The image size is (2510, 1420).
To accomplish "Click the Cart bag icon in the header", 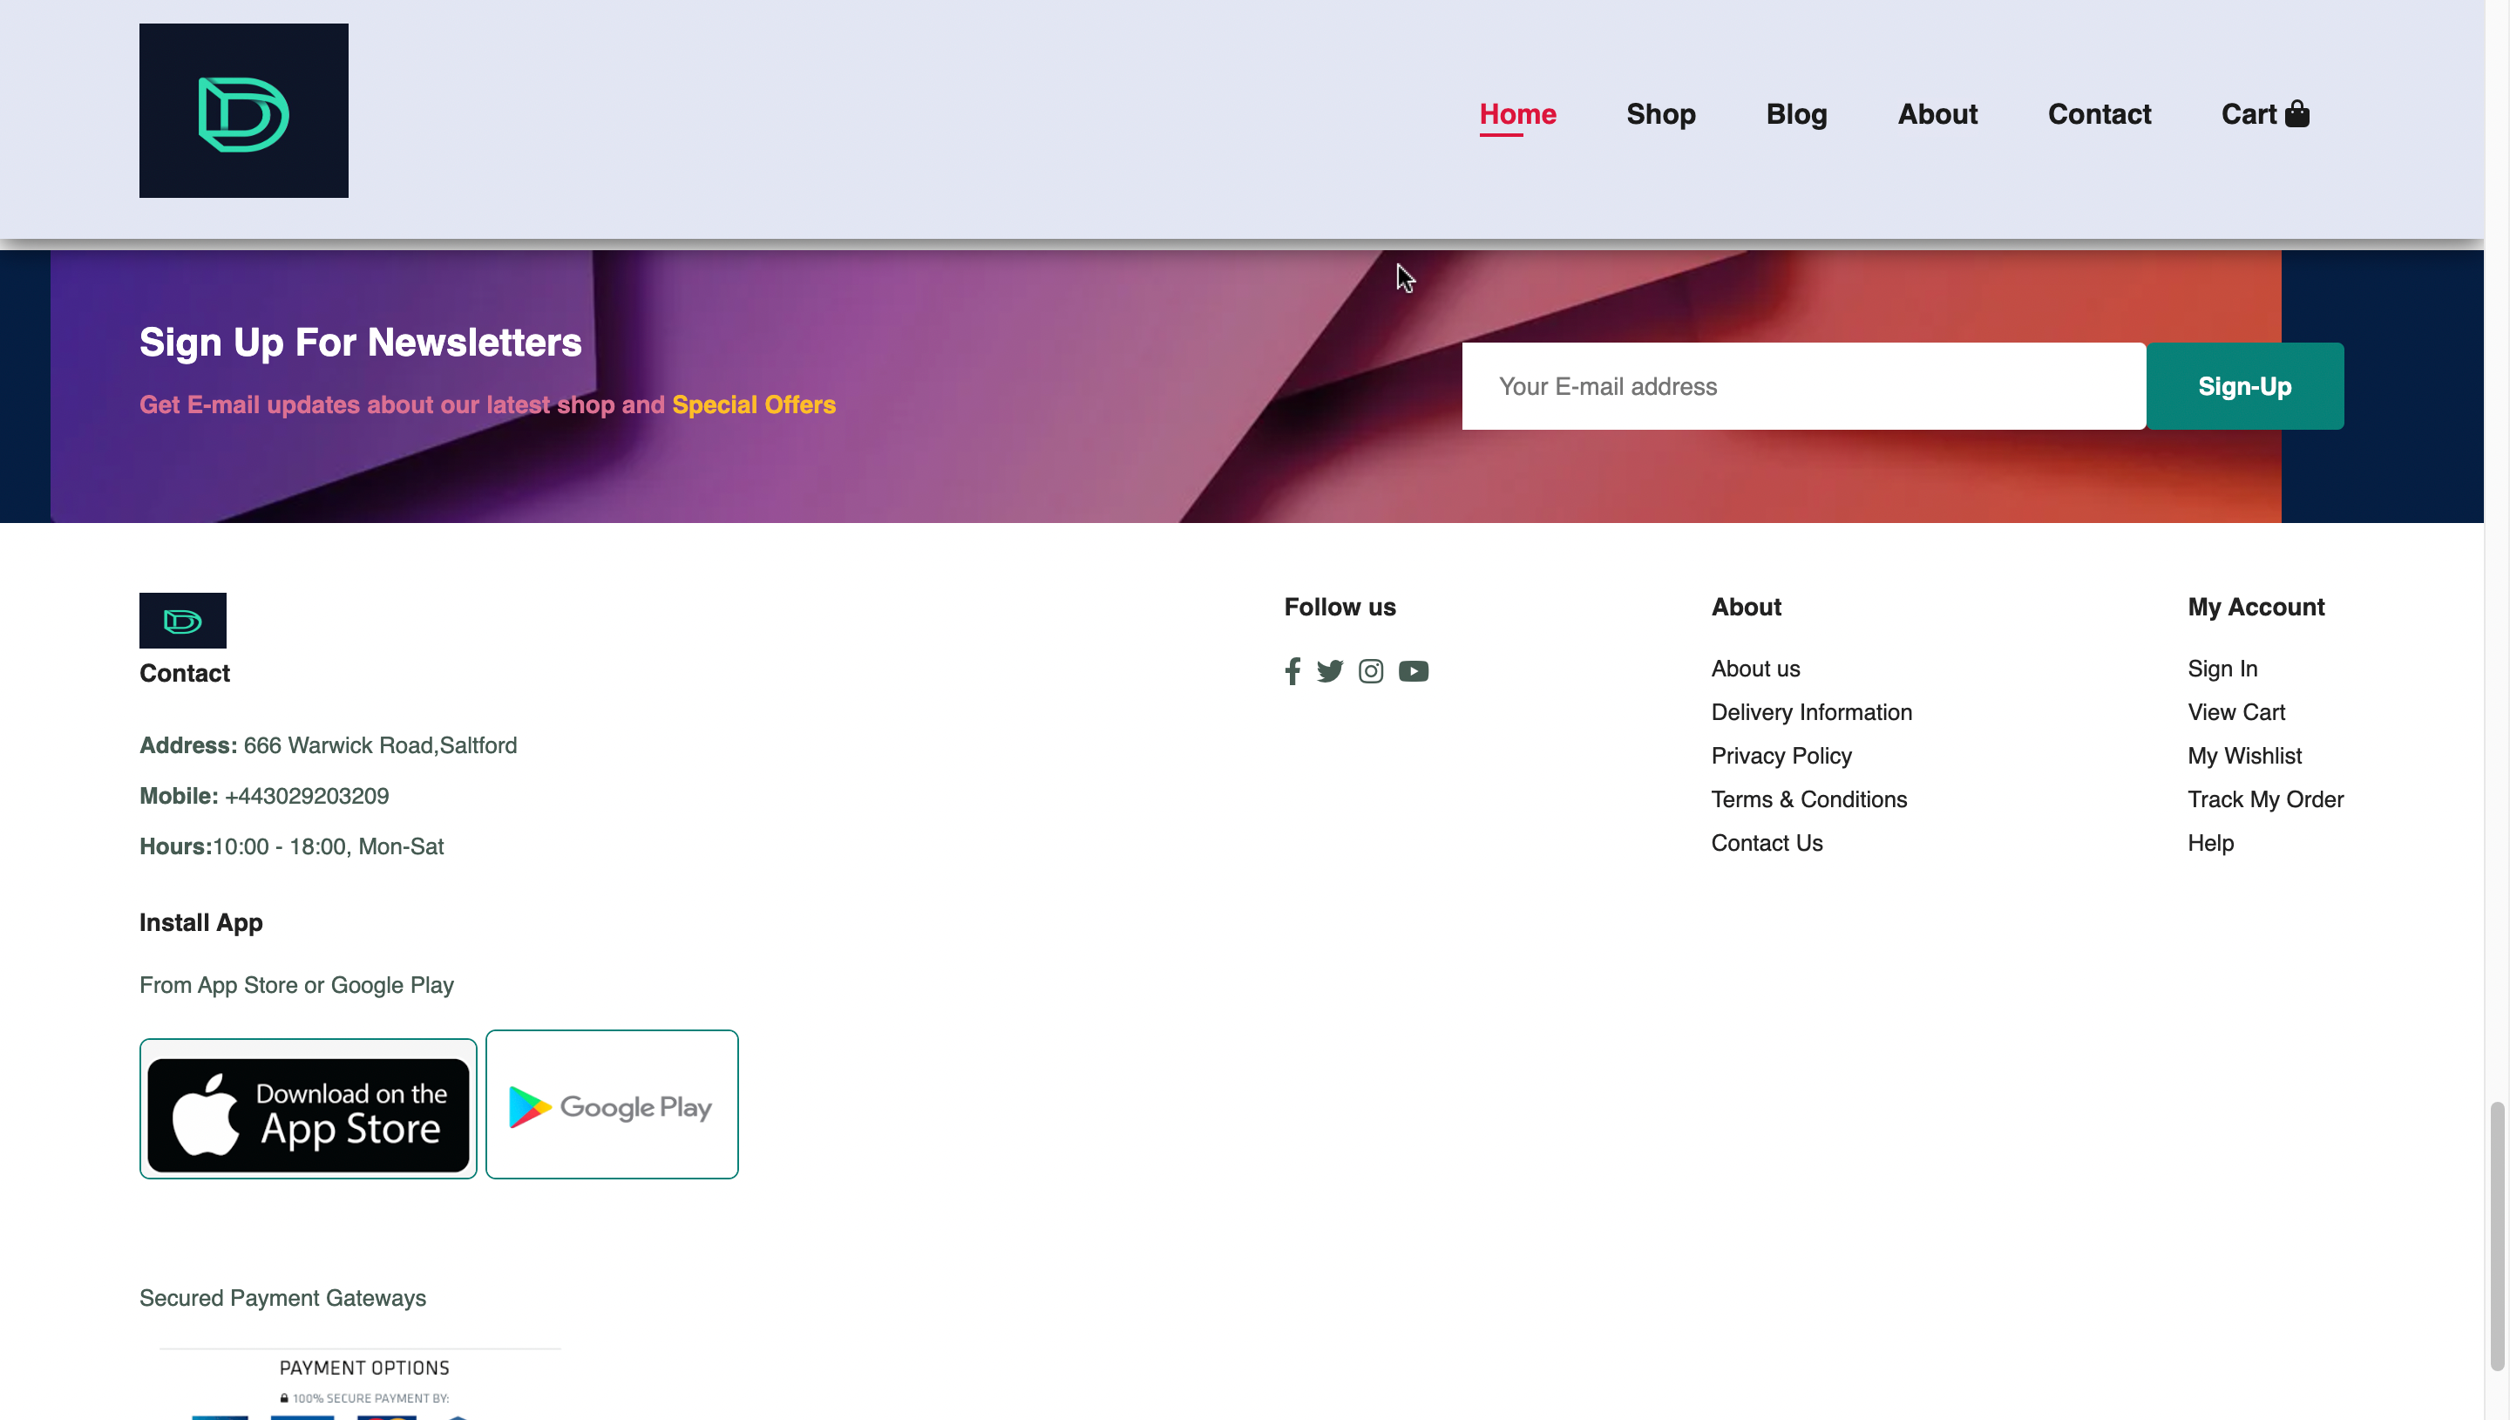I will coord(2297,112).
